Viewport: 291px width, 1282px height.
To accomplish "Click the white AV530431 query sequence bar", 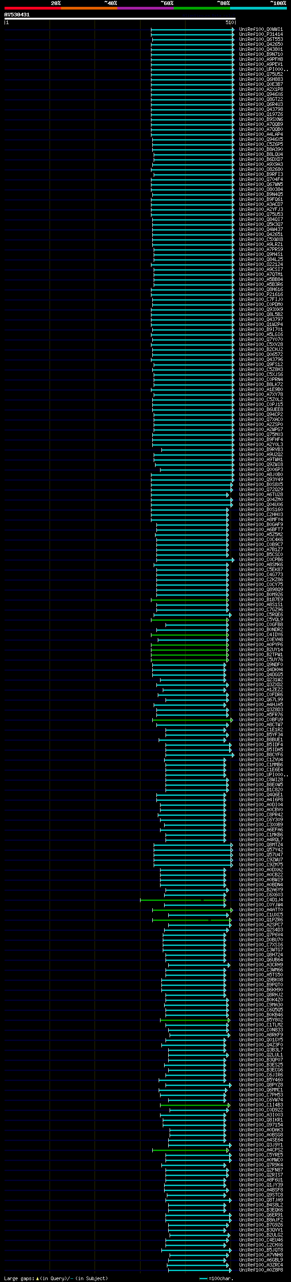I will [x=120, y=19].
